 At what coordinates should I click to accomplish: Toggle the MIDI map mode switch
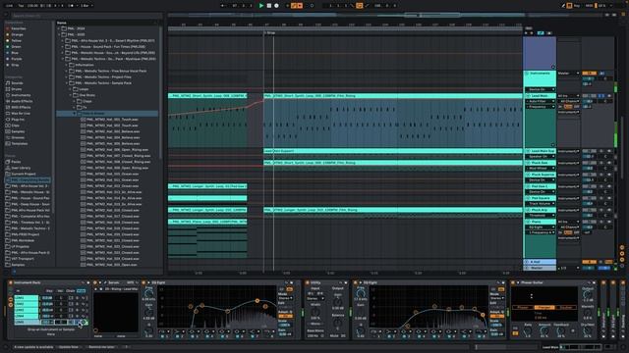(589, 6)
